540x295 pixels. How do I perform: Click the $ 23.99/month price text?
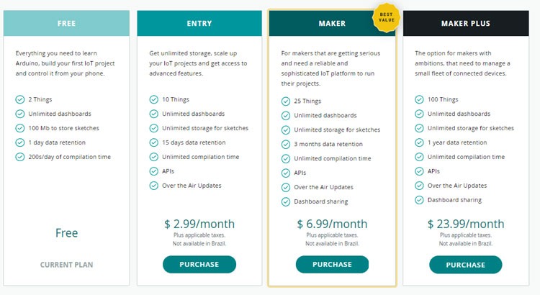(x=466, y=224)
